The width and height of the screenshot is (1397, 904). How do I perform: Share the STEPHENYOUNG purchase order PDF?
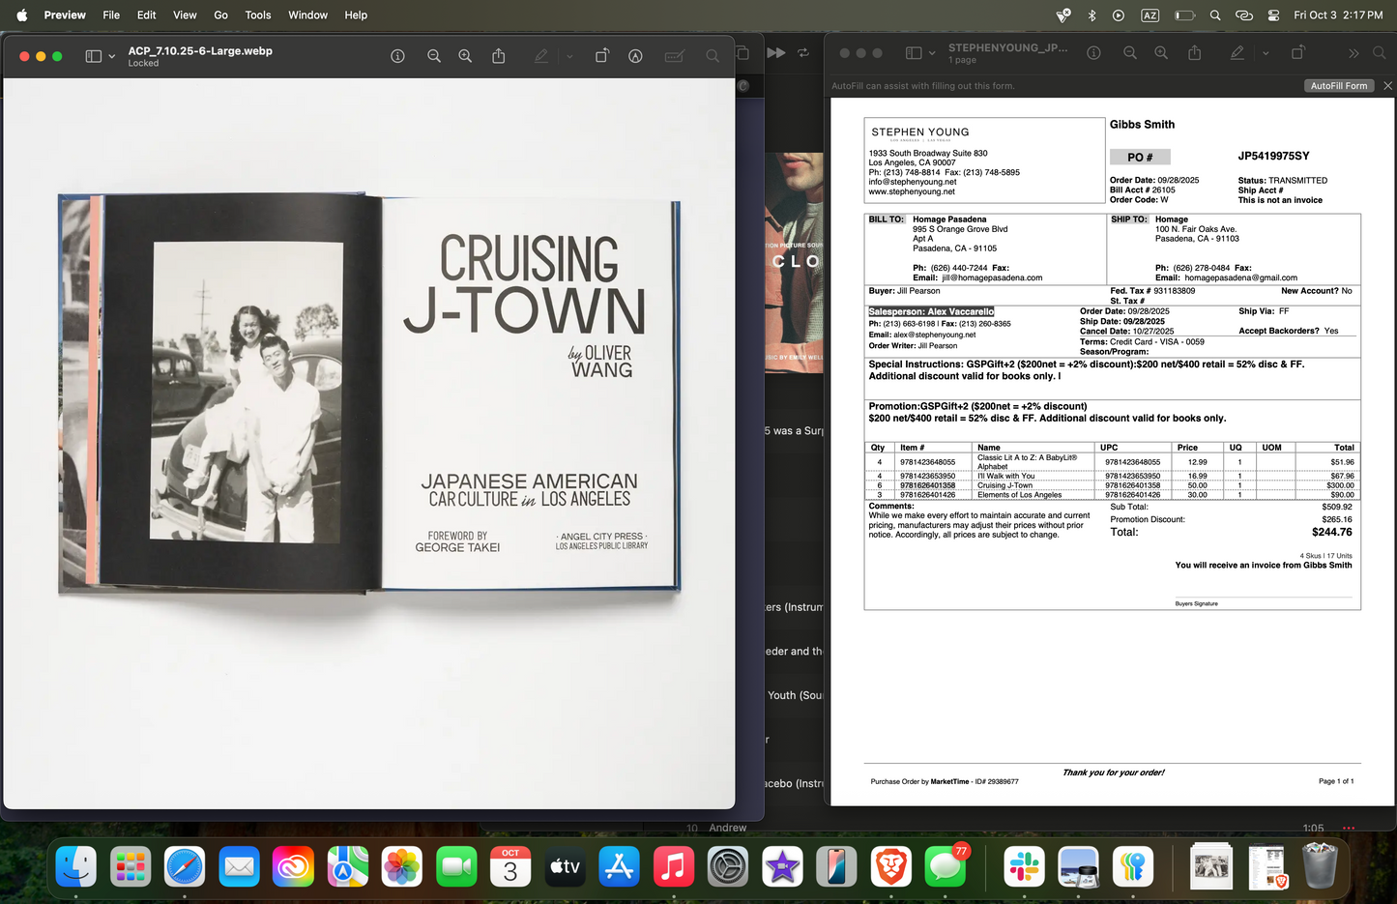click(1195, 53)
